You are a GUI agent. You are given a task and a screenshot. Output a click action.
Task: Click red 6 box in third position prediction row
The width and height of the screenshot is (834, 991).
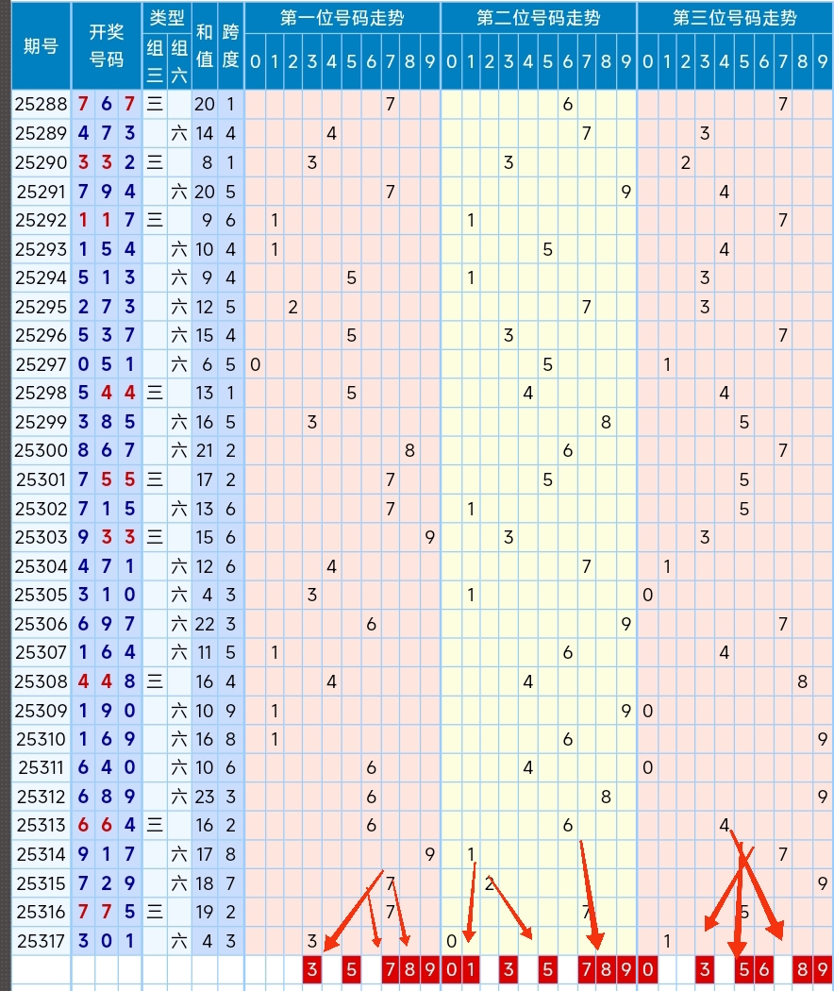tap(762, 970)
